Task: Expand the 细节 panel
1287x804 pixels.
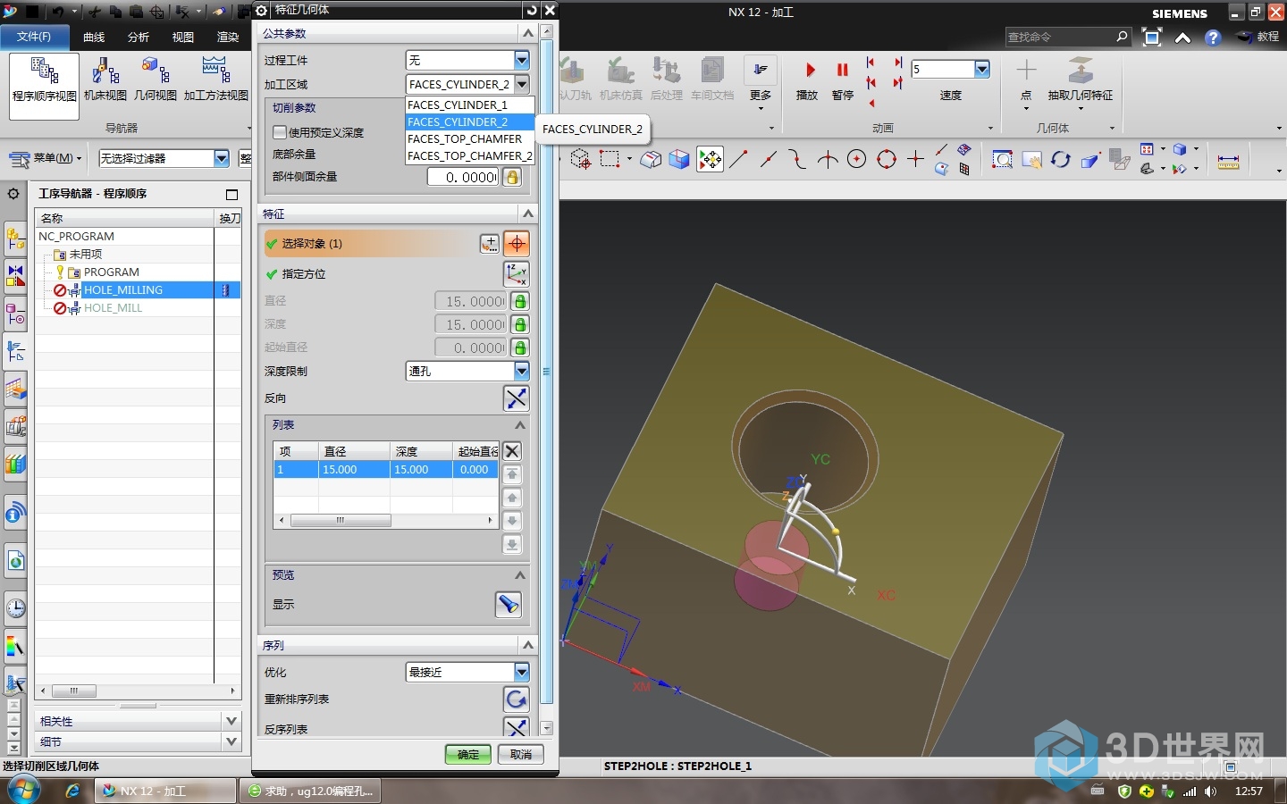Action: click(x=231, y=741)
